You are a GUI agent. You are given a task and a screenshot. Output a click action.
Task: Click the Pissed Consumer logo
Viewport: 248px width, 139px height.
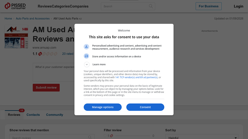[15, 6]
